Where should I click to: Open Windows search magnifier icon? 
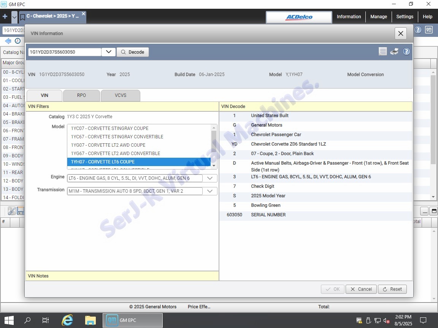coord(27,320)
